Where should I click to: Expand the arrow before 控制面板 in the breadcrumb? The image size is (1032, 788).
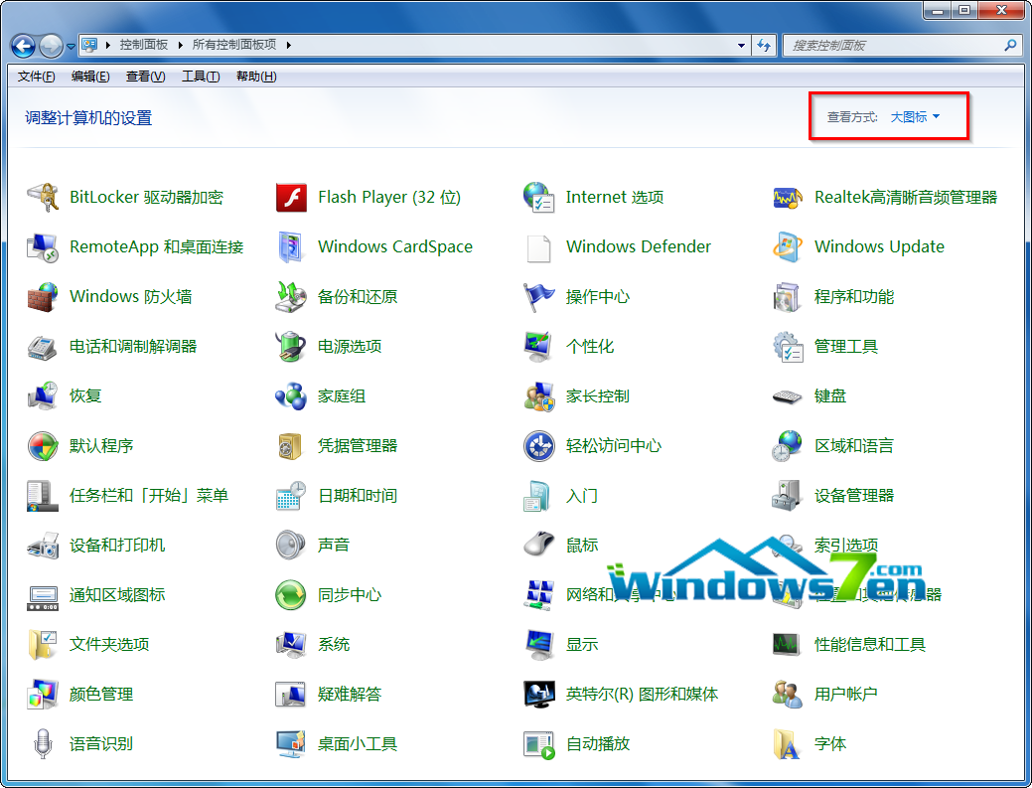(x=107, y=45)
